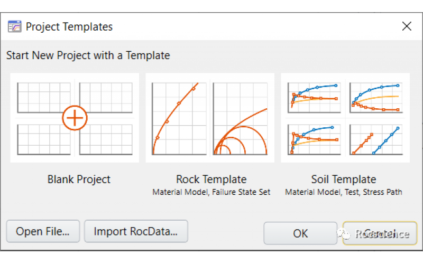The image size is (423, 264).
Task: Select the Rock Template Mohr circles chart
Action: click(240, 118)
